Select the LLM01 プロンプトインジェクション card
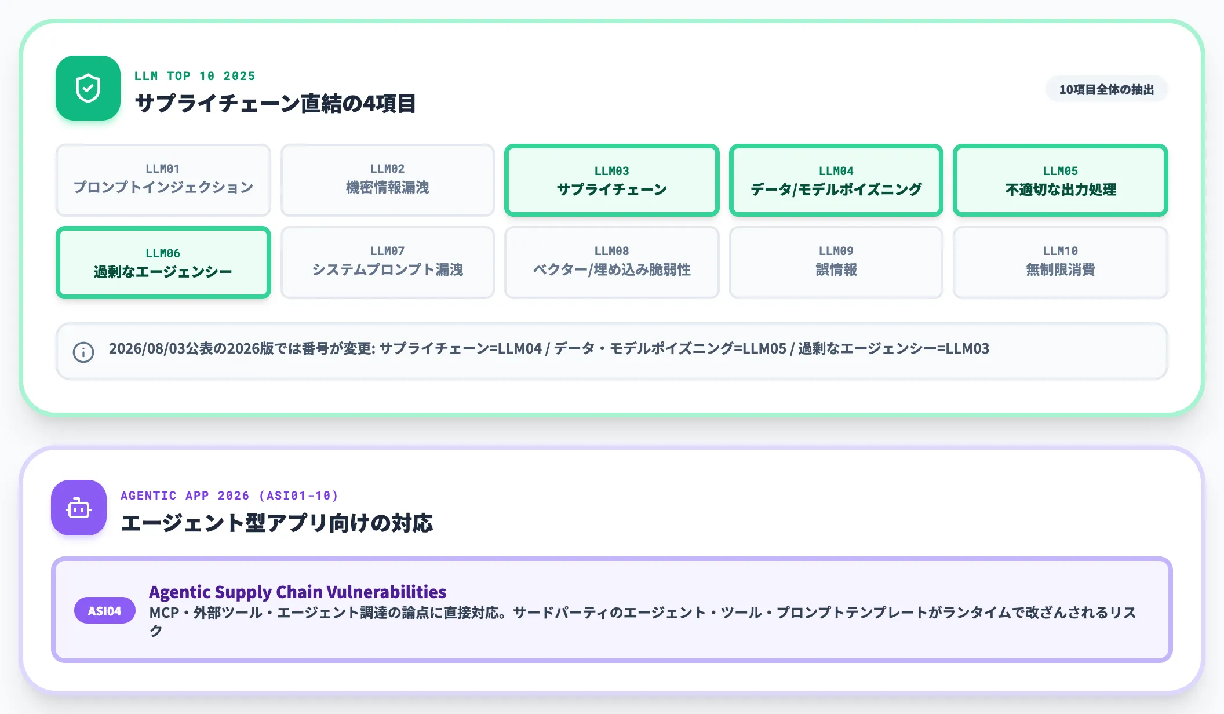 163,180
